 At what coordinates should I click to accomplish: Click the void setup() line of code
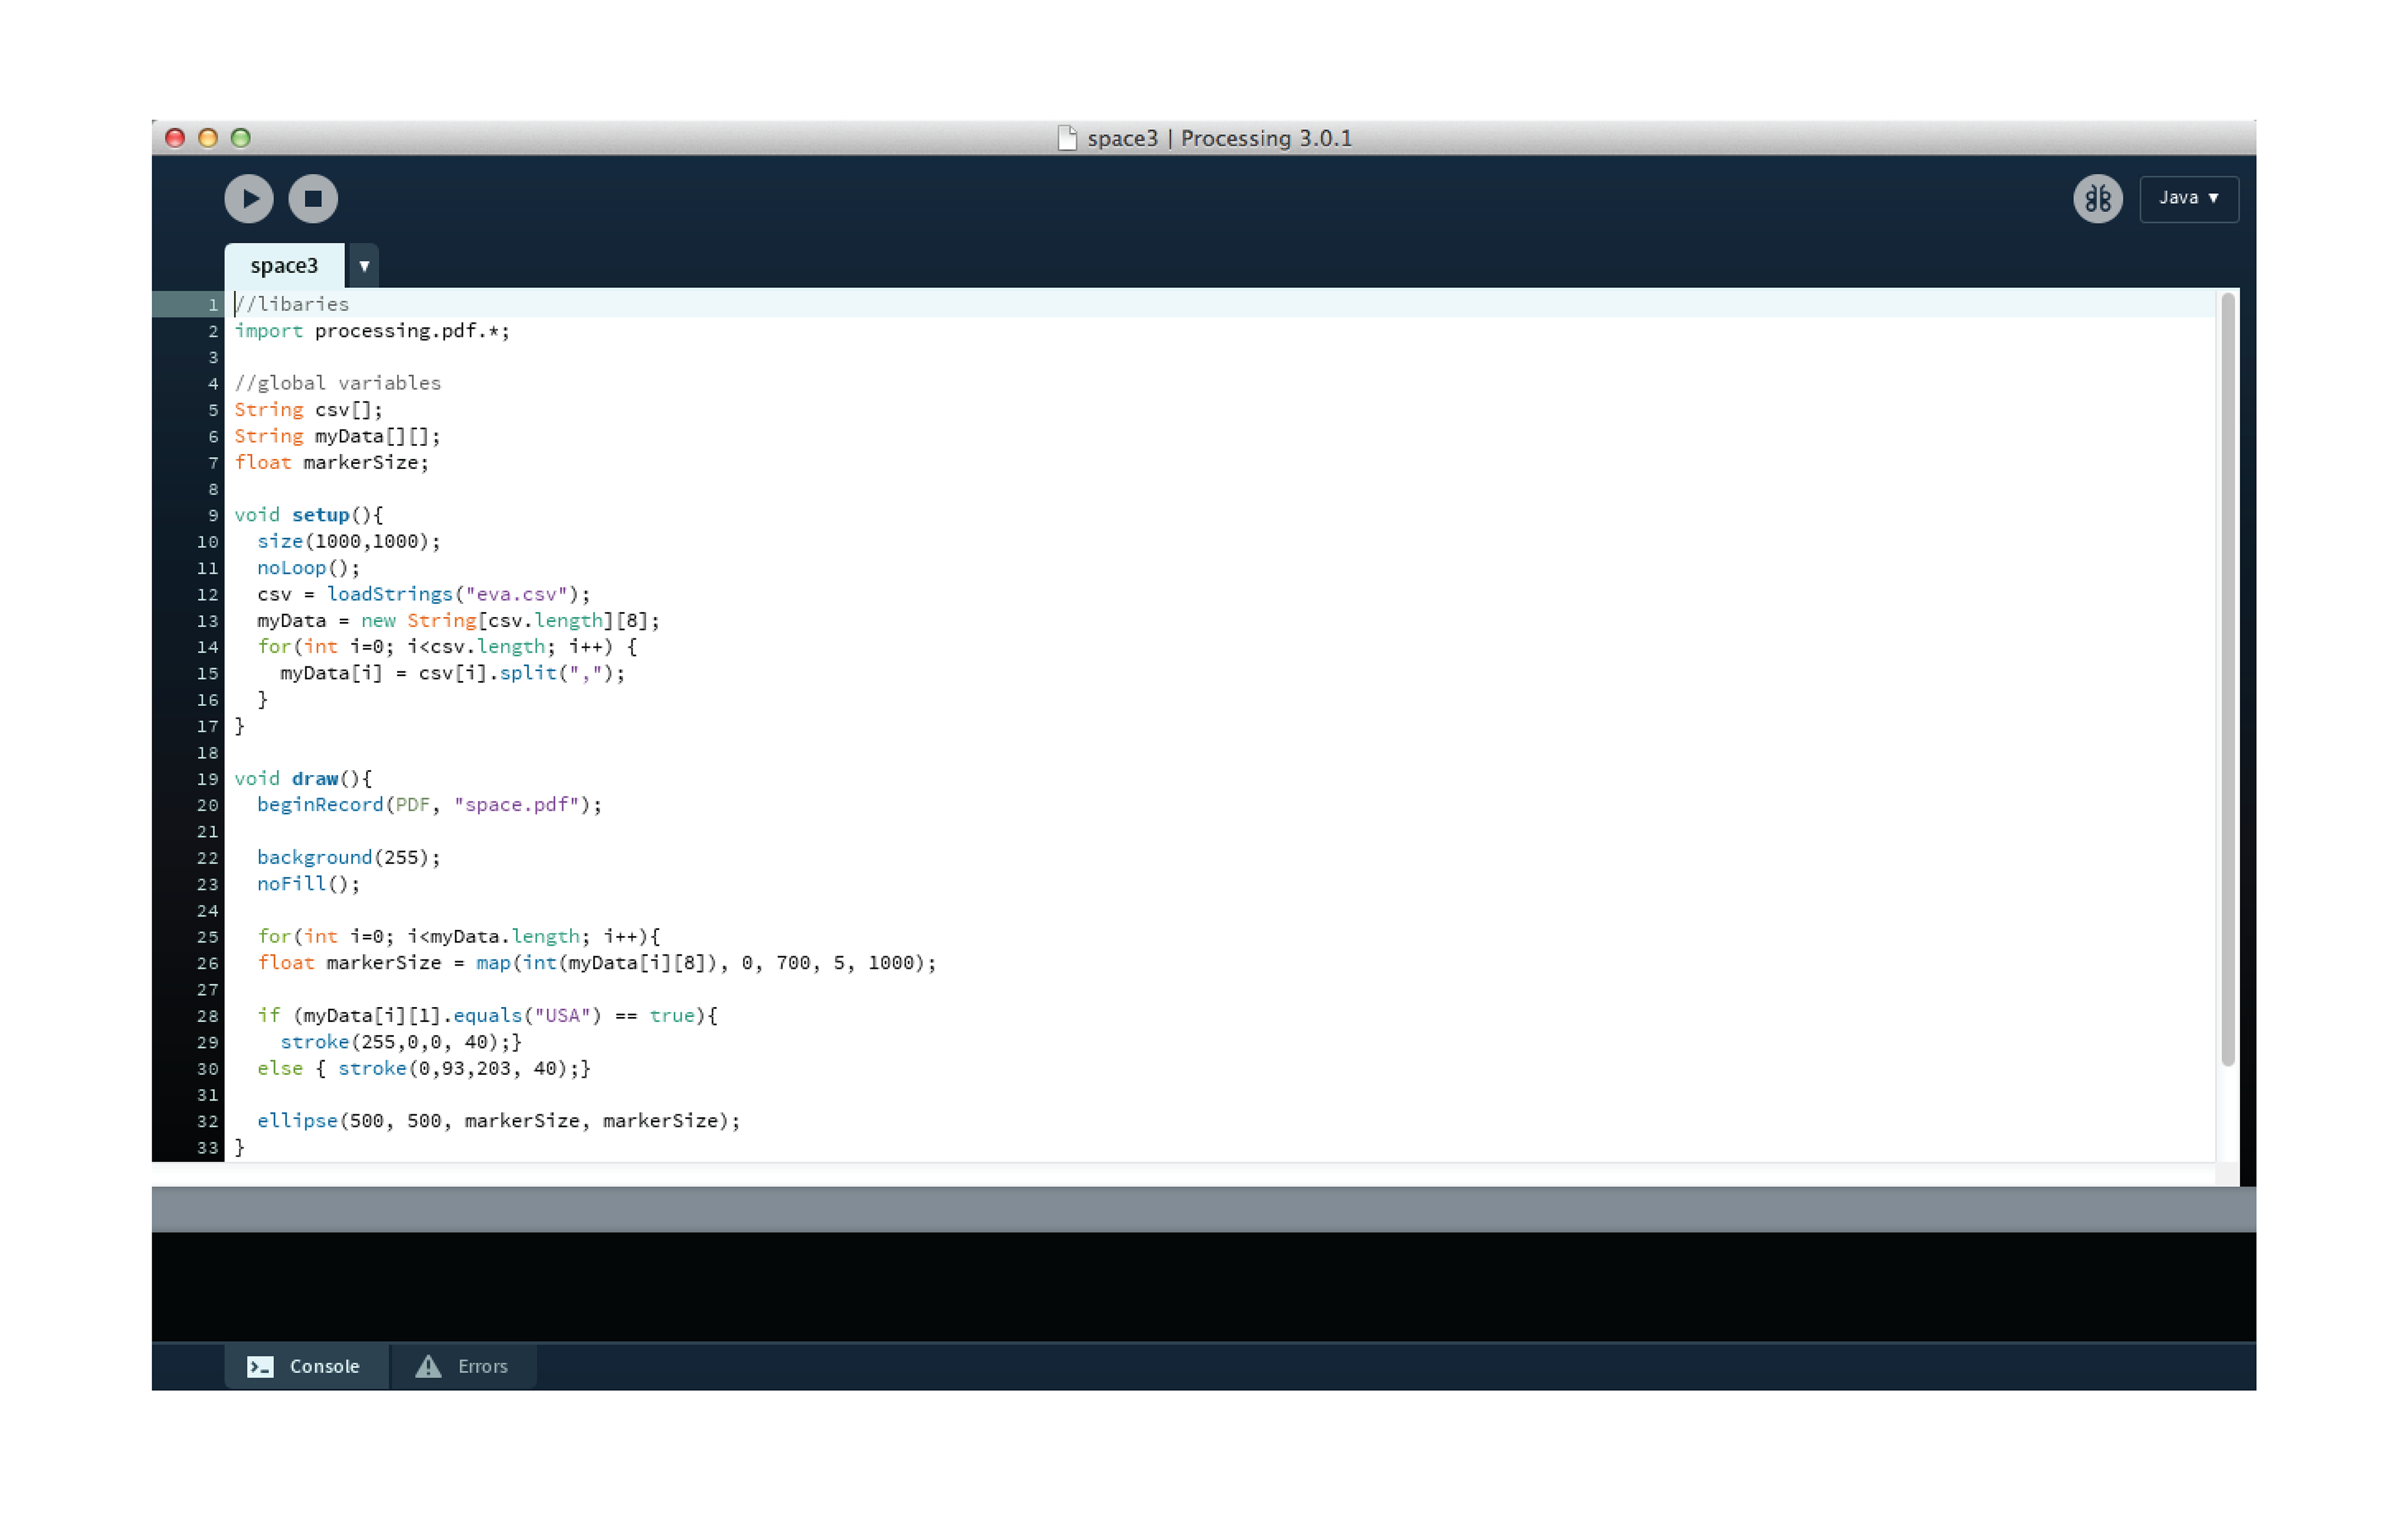pos(308,515)
